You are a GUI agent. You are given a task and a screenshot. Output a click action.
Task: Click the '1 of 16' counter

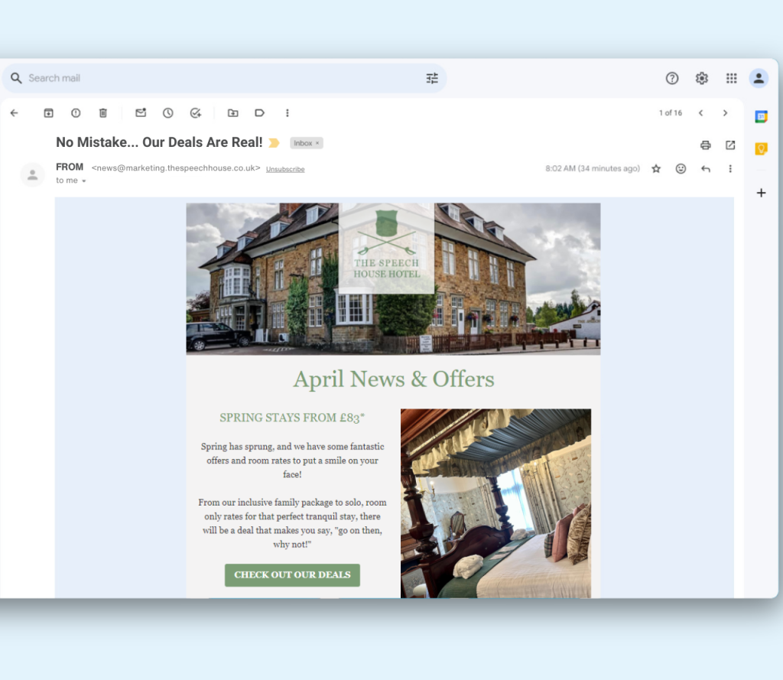670,113
